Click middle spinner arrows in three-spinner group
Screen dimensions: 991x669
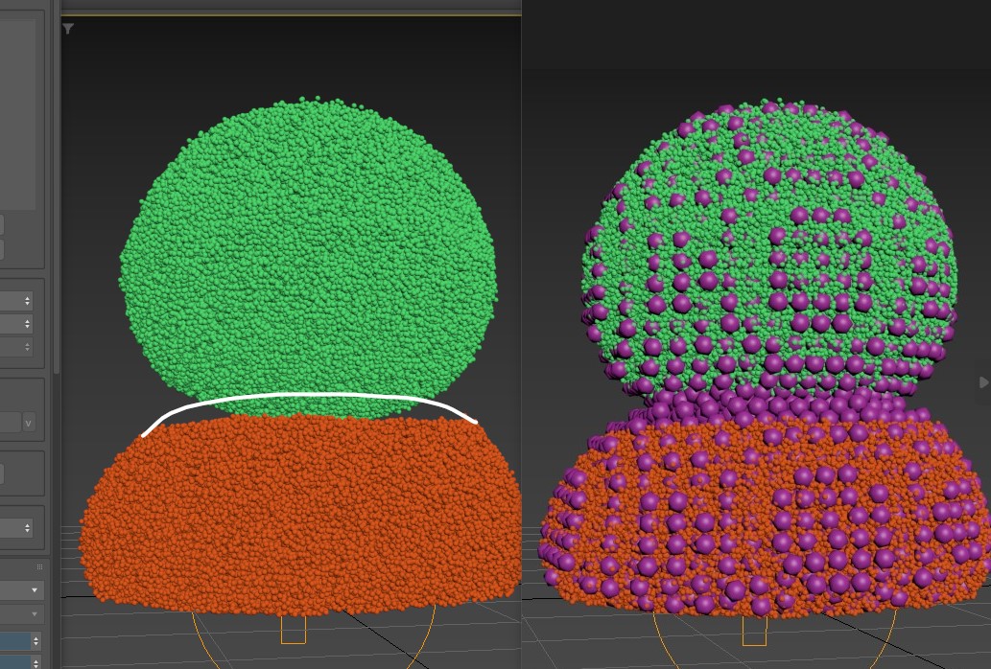[27, 323]
